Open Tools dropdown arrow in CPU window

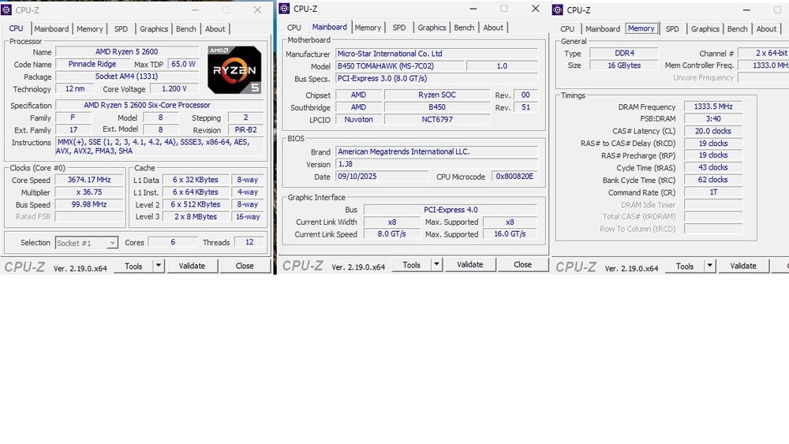point(158,266)
